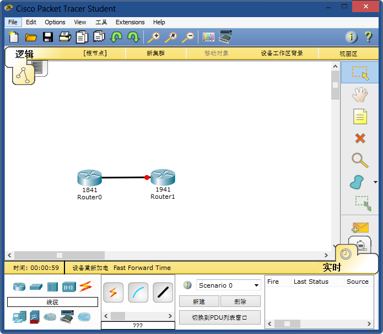The image size is (383, 334).
Task: Open the custom devices dialog icon
Action: pyautogui.click(x=225, y=37)
